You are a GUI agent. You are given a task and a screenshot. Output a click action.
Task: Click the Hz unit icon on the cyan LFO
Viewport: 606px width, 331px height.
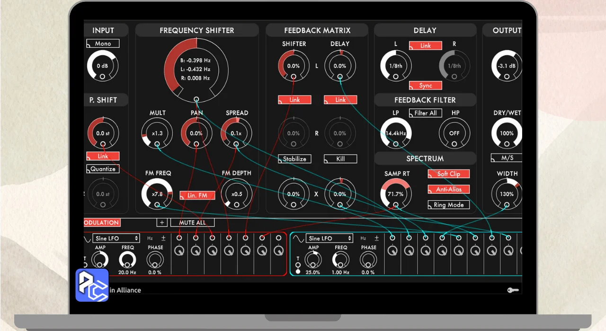pyautogui.click(x=363, y=238)
